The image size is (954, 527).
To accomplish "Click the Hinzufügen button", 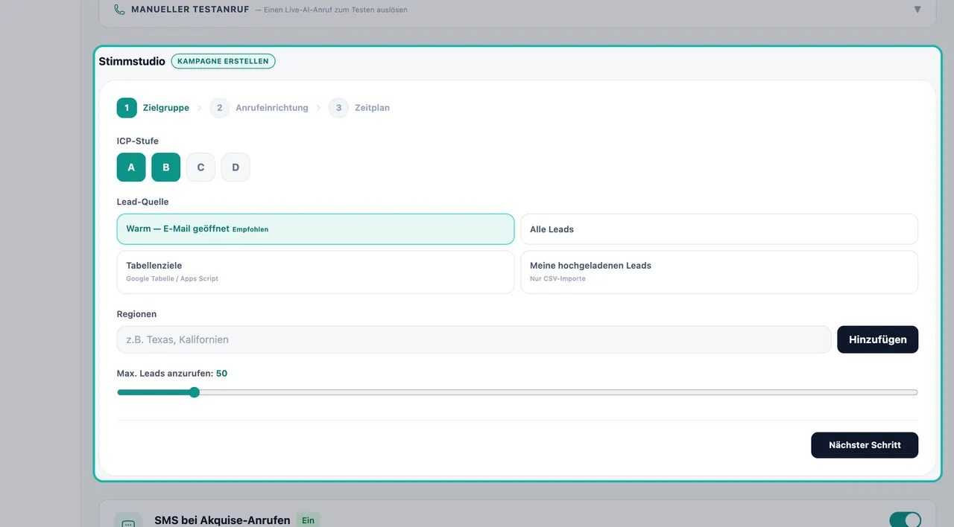I will [878, 339].
